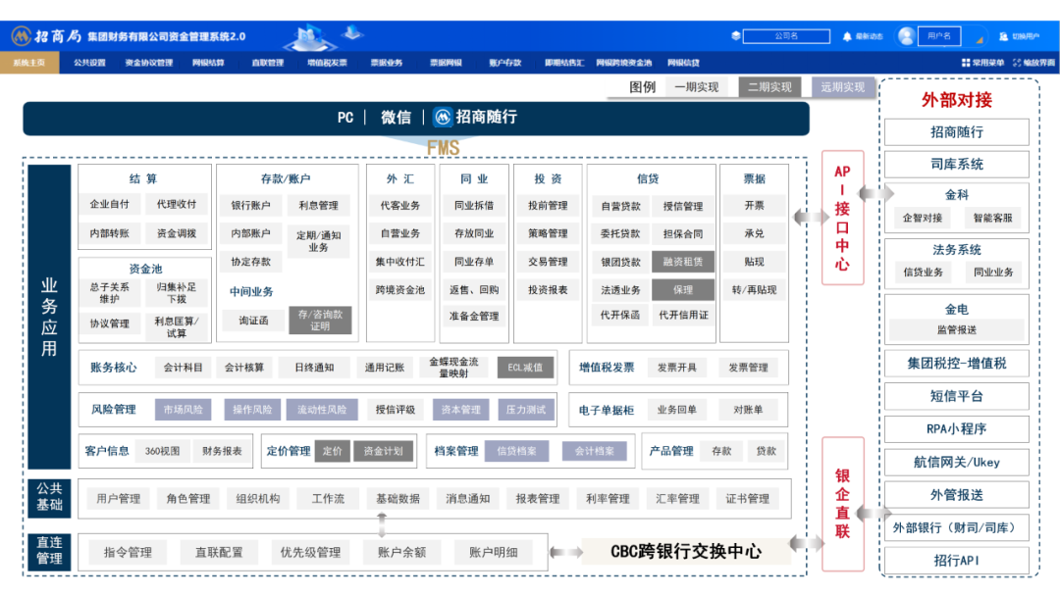Open the 网银跨境资金池 menu
The width and height of the screenshot is (1060, 596).
coord(624,63)
